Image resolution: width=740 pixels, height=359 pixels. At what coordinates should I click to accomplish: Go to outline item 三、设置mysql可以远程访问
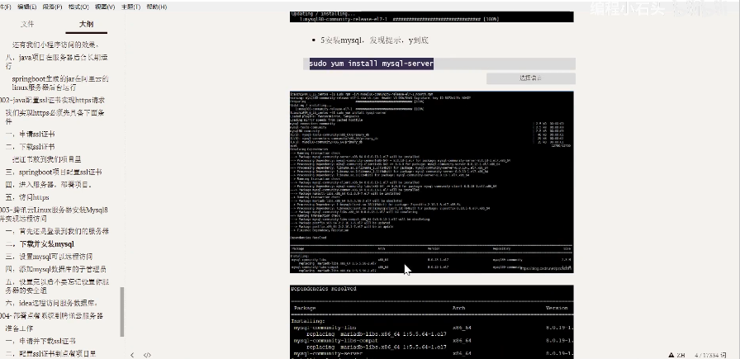tap(49, 257)
